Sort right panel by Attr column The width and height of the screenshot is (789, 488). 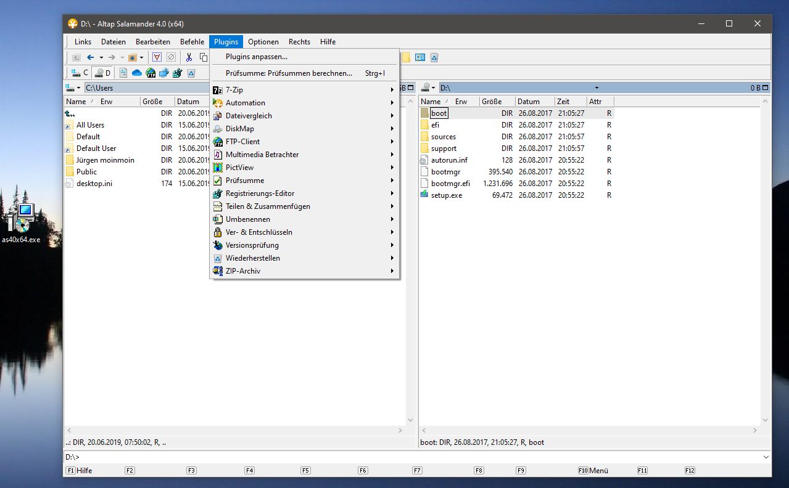tap(600, 102)
